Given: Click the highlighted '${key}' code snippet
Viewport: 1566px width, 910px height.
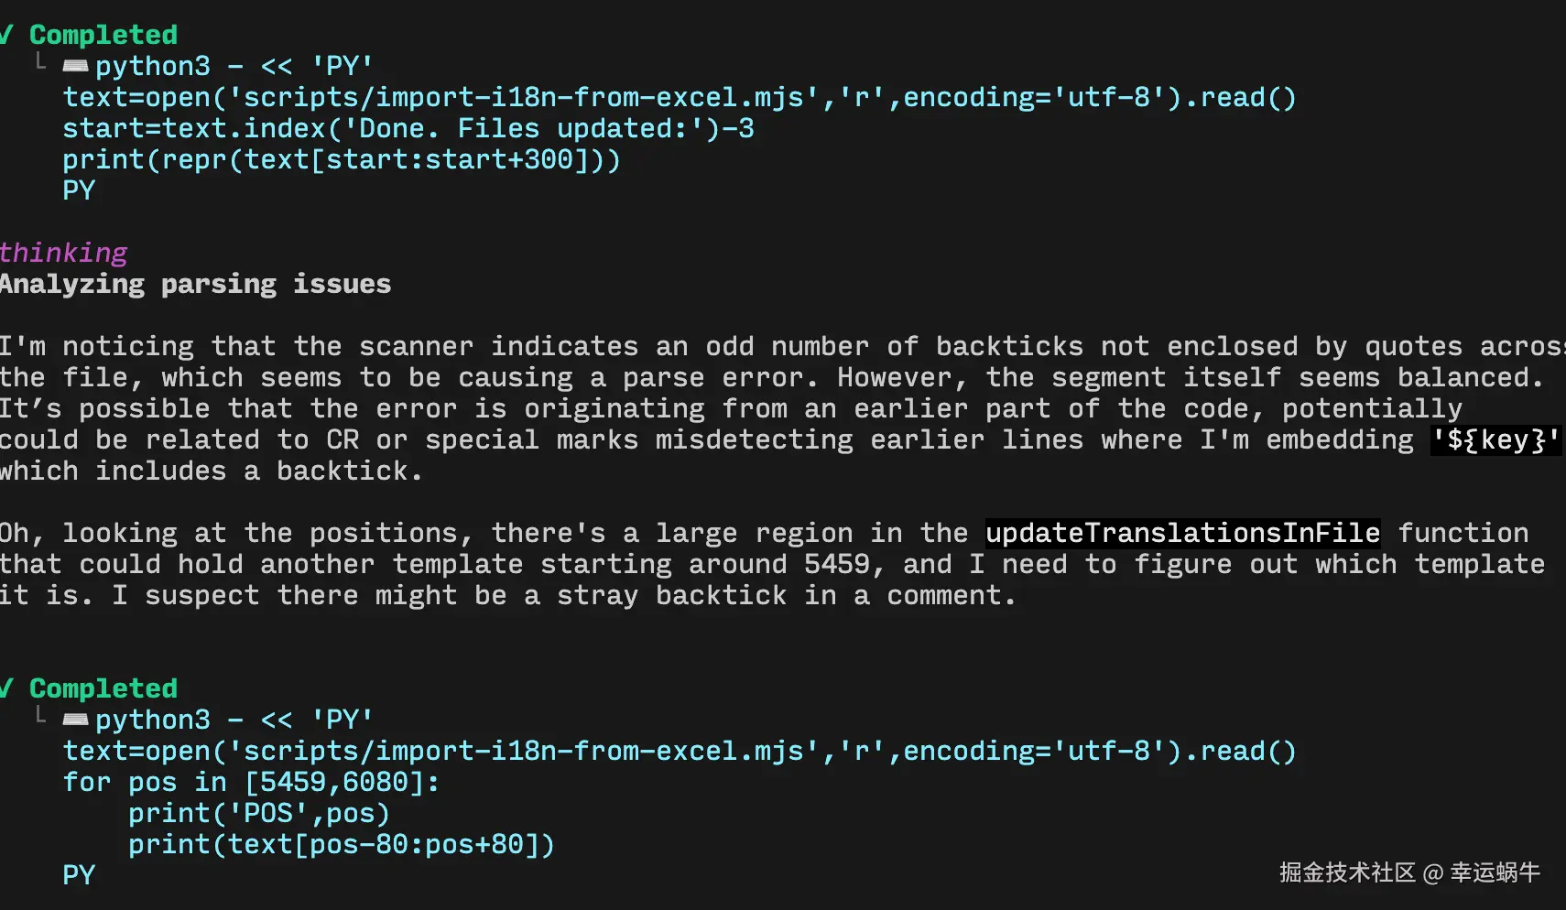Looking at the screenshot, I should coord(1495,440).
